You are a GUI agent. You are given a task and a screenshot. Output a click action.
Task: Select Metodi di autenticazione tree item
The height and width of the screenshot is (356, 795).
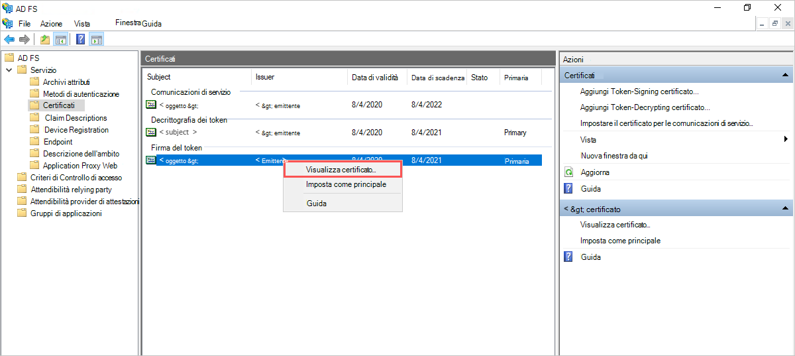(81, 94)
